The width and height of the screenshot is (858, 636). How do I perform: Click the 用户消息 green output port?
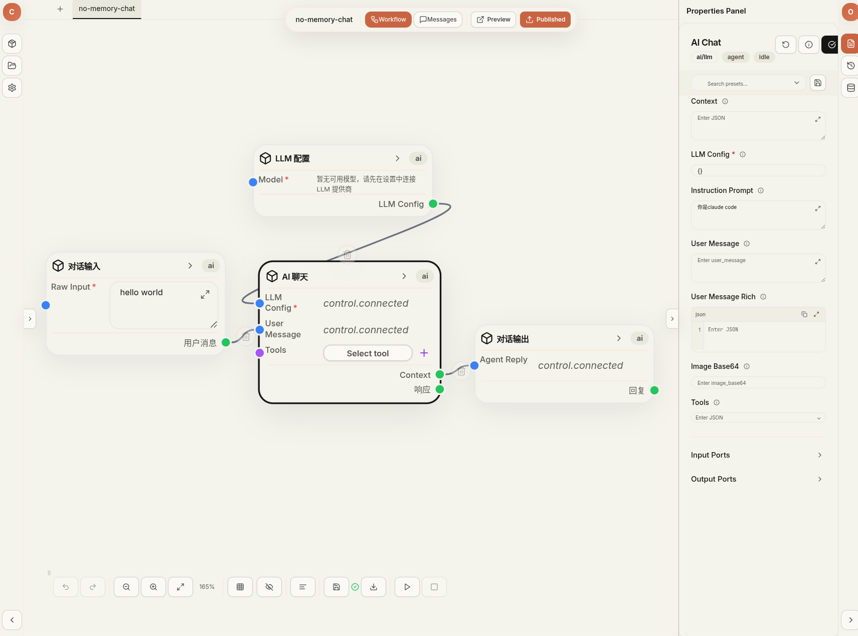[x=226, y=342]
